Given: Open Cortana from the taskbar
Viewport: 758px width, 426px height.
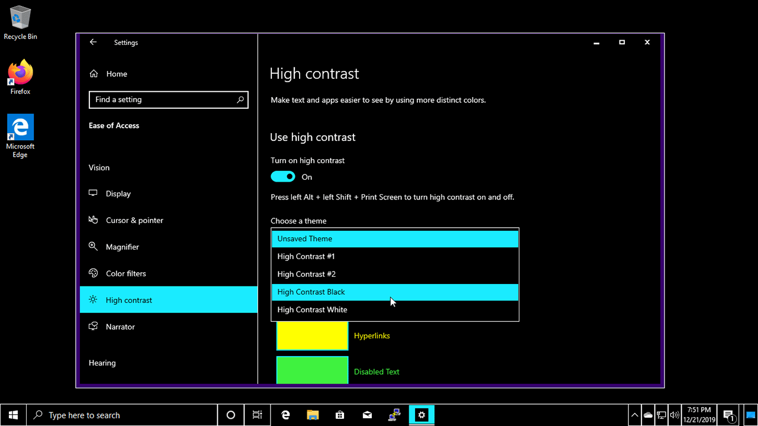Looking at the screenshot, I should pyautogui.click(x=231, y=415).
